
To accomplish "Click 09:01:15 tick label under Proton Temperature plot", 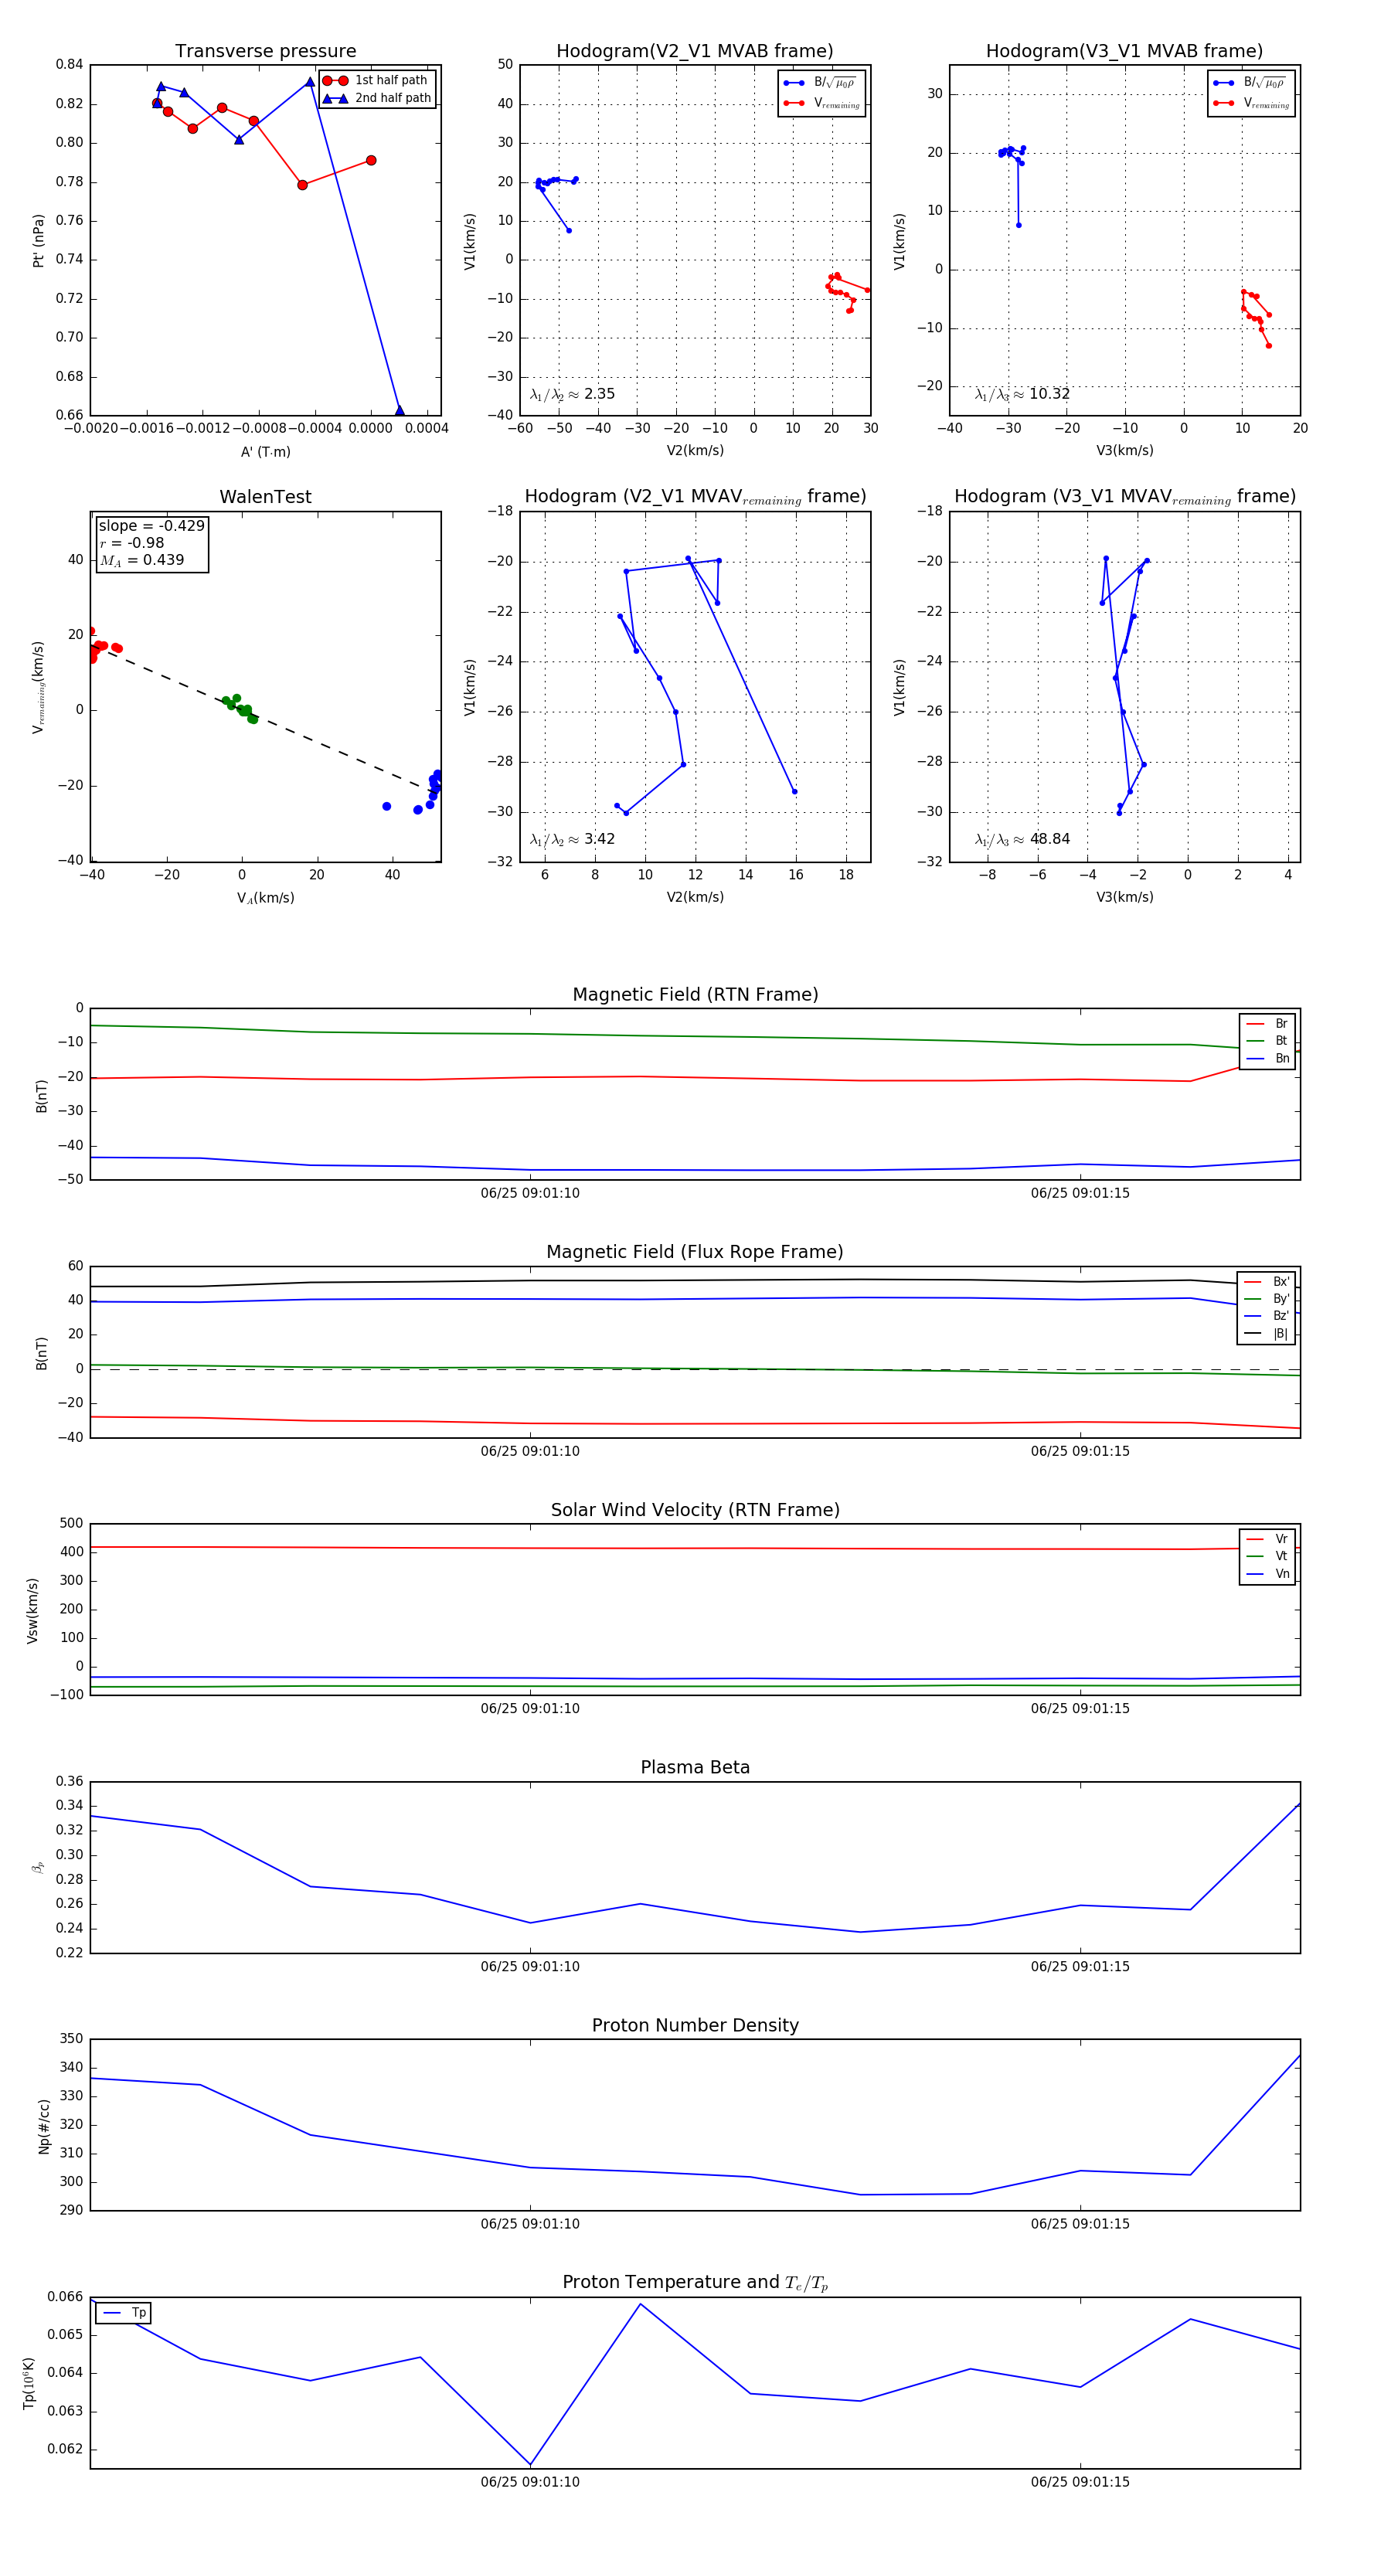I will click(x=1079, y=2482).
